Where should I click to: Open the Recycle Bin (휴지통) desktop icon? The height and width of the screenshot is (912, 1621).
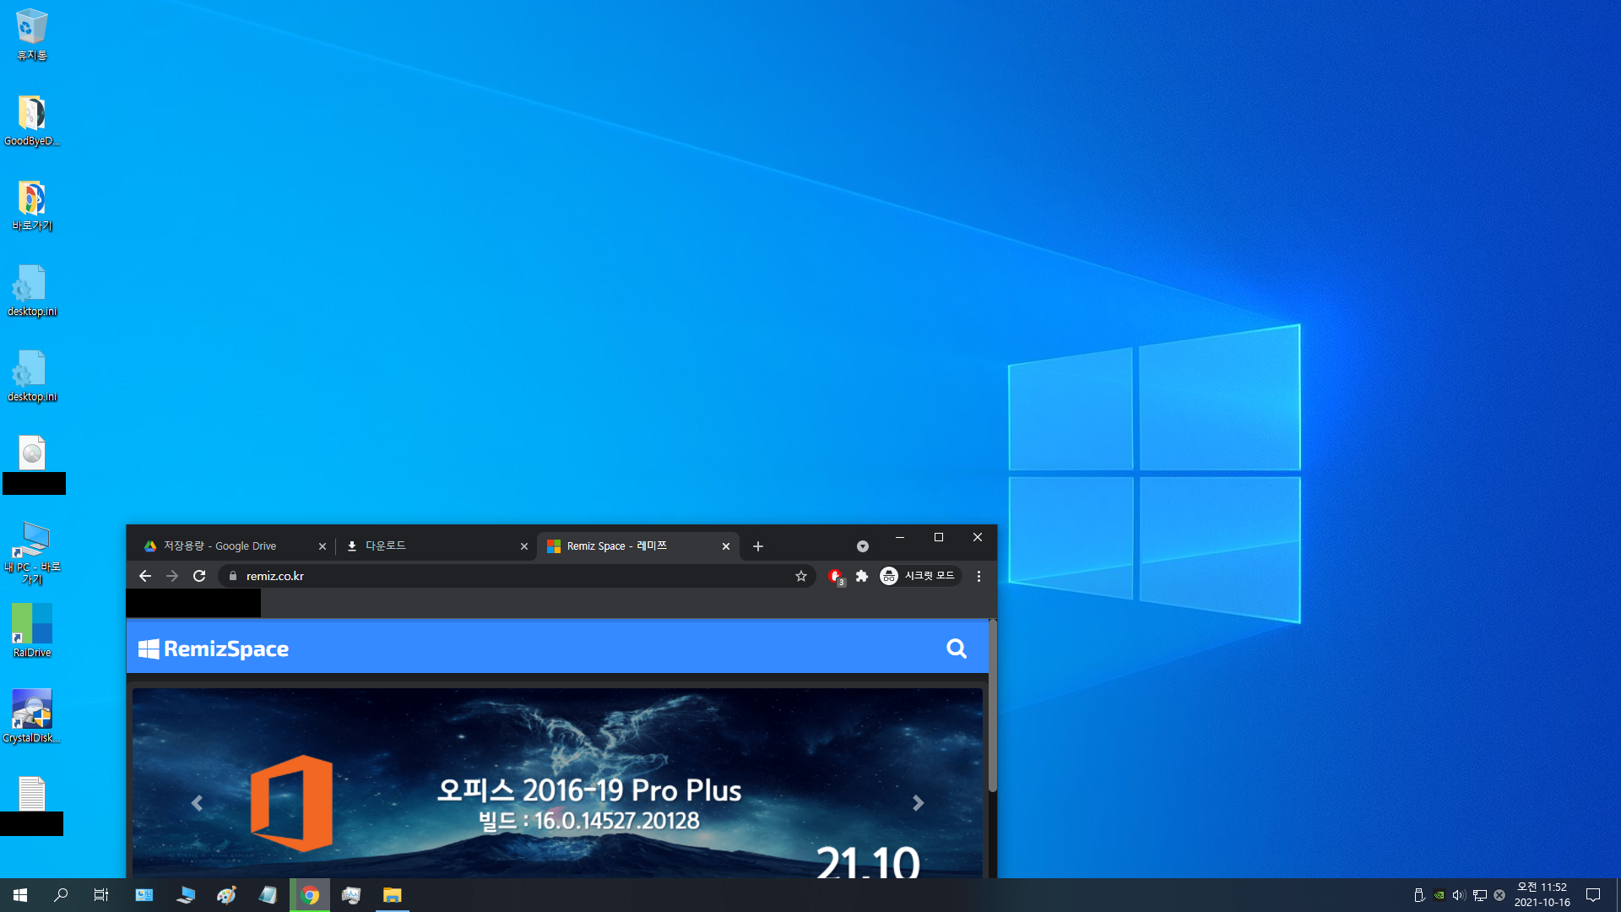point(31,35)
